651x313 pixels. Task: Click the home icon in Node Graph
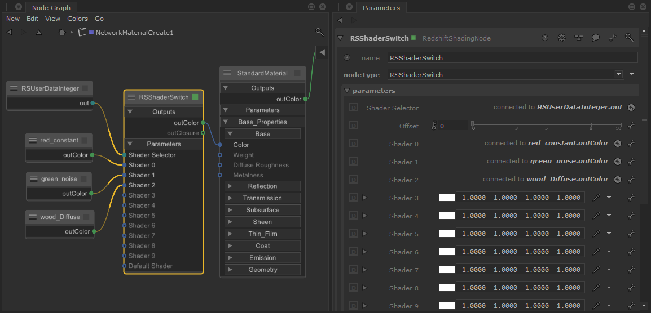coord(62,32)
